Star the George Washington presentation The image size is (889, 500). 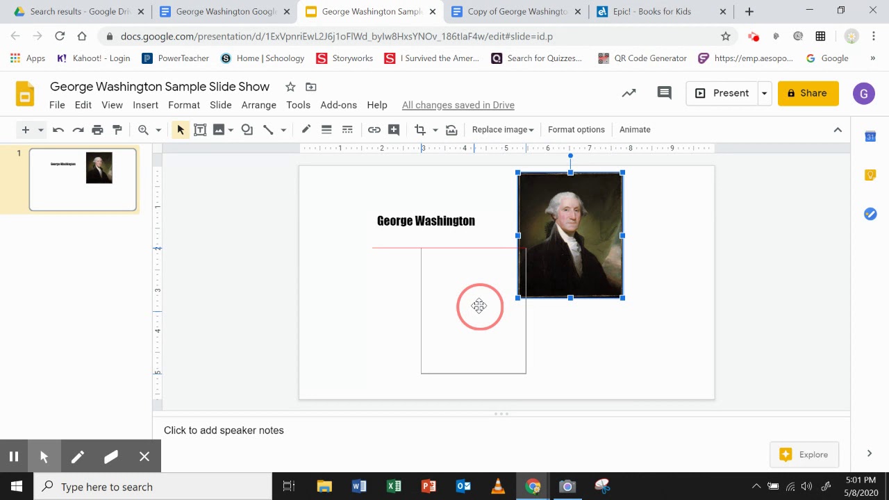click(x=290, y=87)
